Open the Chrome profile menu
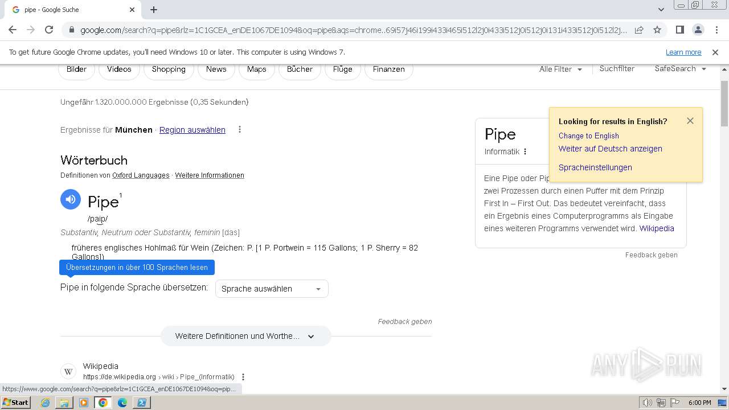 click(x=698, y=30)
